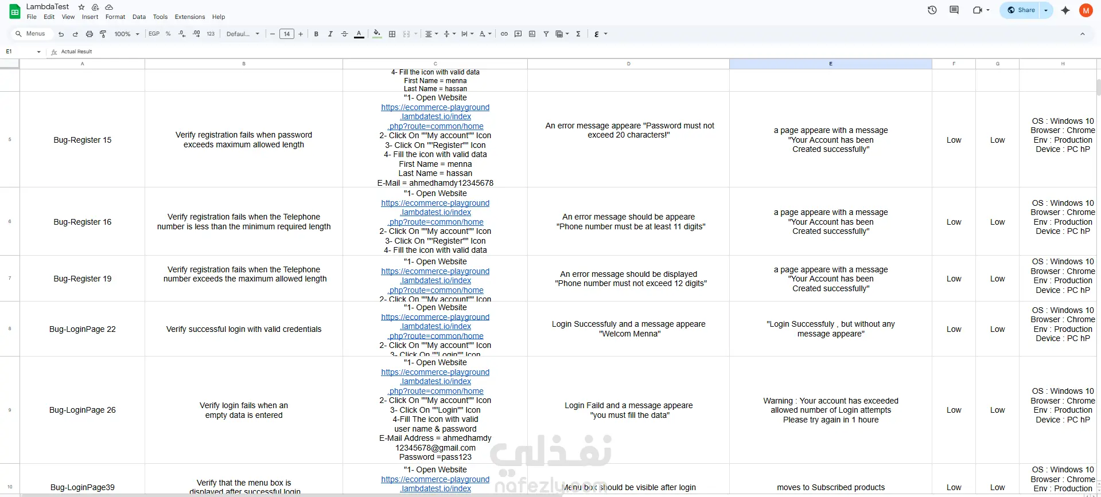This screenshot has height=497, width=1101.
Task: Choose cell fill color
Action: pos(377,34)
